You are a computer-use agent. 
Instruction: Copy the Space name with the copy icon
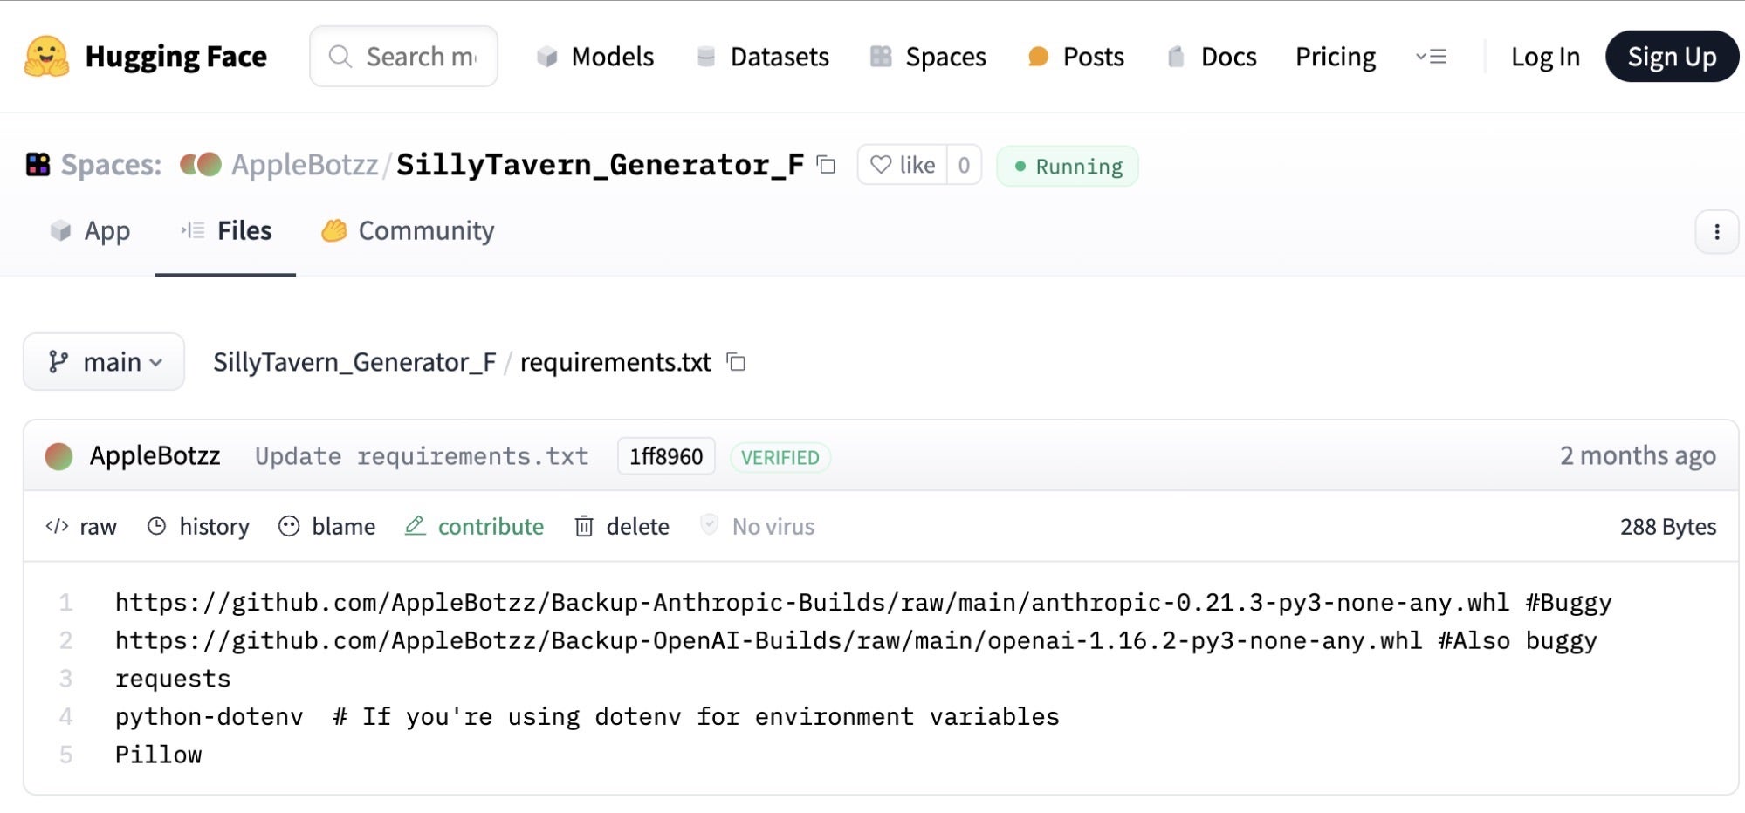click(x=826, y=165)
